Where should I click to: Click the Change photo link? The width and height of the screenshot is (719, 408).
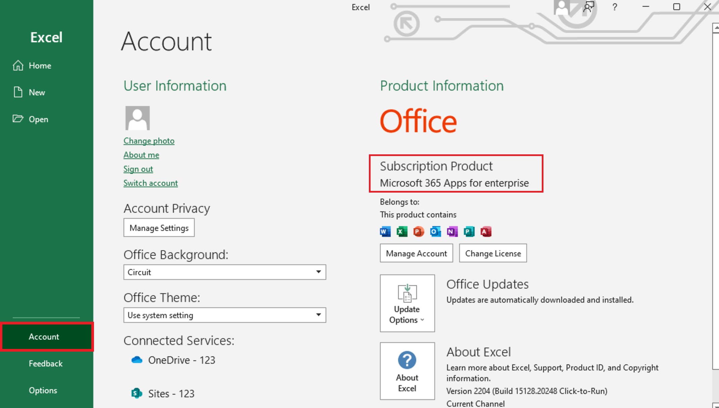149,141
